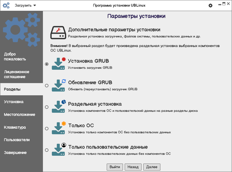
Task: Click the Только пользовательские данные heading text
Action: click(108, 147)
